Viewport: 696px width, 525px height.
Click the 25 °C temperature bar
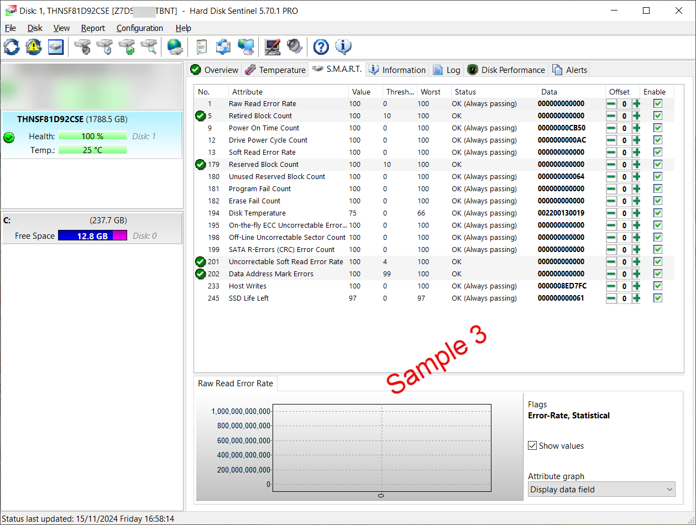[x=92, y=150]
